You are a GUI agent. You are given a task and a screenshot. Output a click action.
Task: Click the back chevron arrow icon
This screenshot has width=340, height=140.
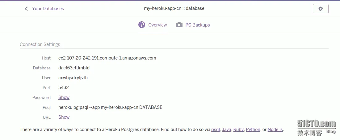tap(26, 9)
